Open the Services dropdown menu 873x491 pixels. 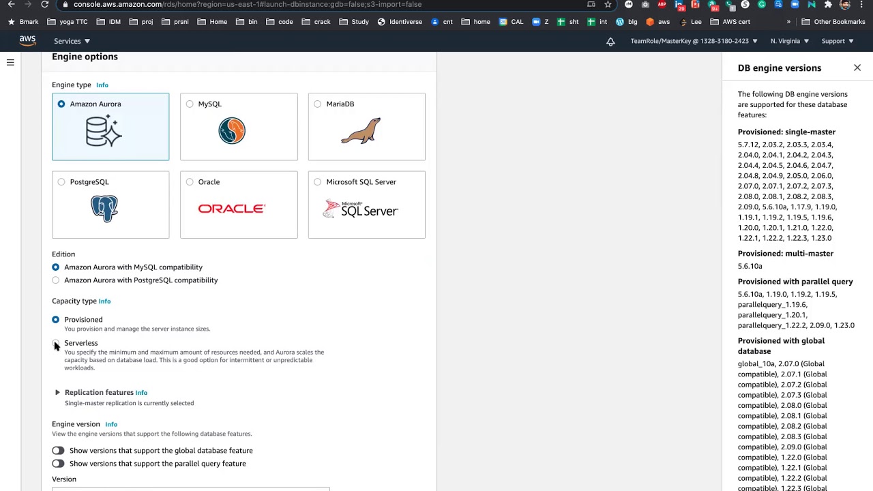coord(72,42)
